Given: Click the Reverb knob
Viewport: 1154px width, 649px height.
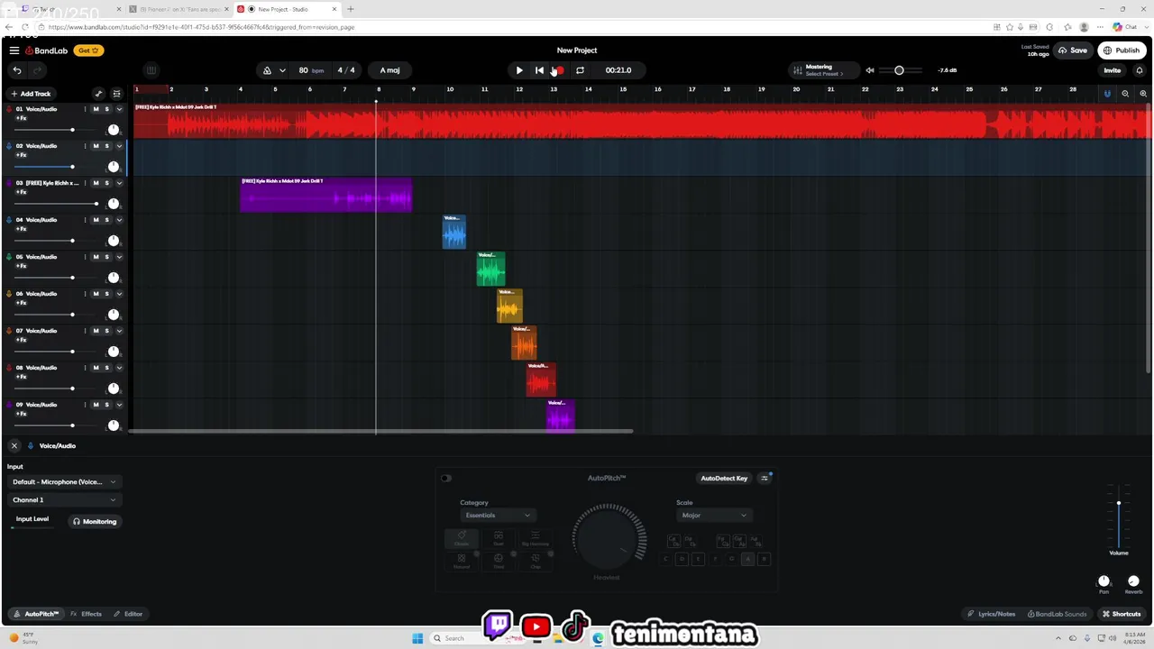Looking at the screenshot, I should click(1133, 581).
